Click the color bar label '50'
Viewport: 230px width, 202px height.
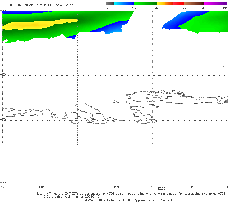coord(184,8)
